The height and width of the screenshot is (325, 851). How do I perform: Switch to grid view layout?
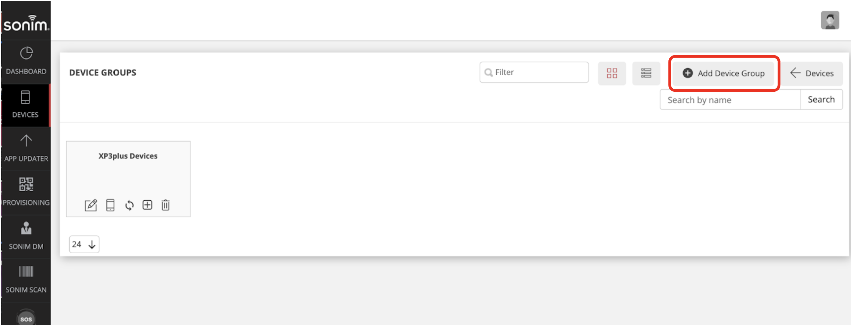(611, 73)
